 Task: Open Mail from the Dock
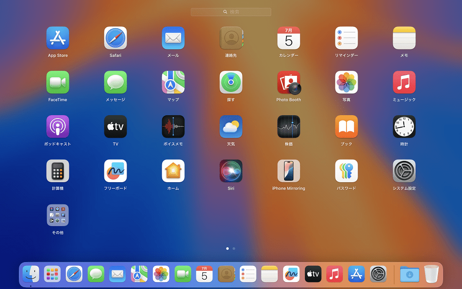pyautogui.click(x=117, y=274)
